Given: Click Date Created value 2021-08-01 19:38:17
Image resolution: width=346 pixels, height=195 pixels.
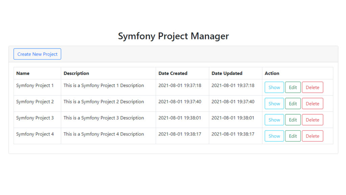Looking at the screenshot, I should click(180, 134).
